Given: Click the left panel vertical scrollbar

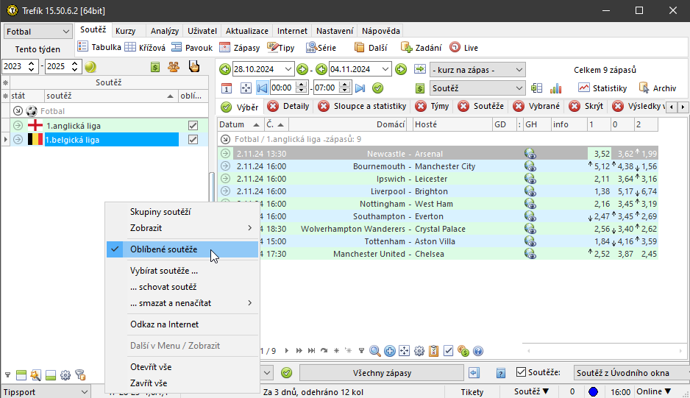Looking at the screenshot, I should click(212, 187).
